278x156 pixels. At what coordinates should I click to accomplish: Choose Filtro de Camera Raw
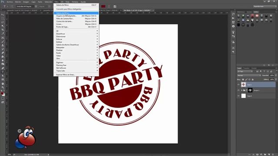click(76, 19)
